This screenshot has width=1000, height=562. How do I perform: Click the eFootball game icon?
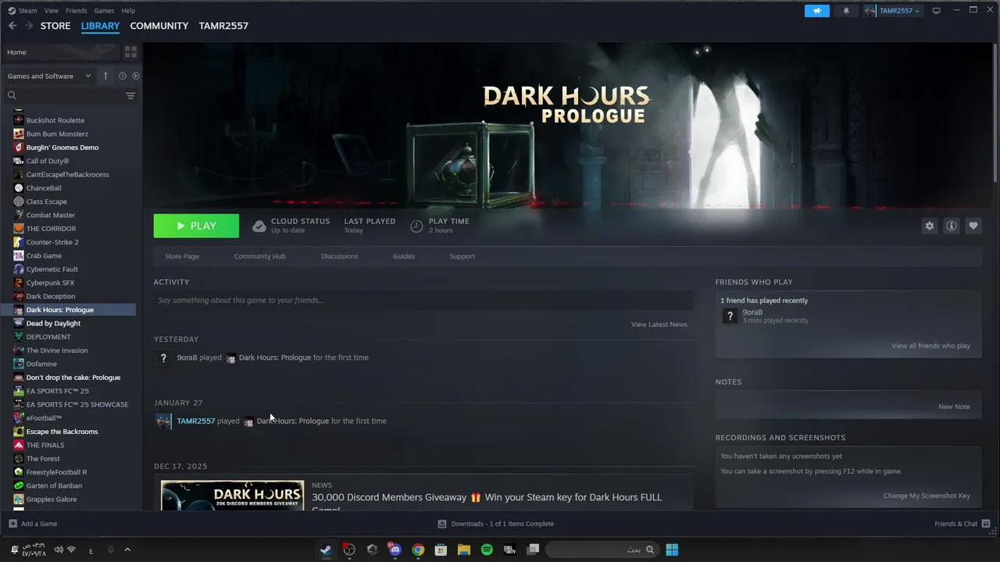tap(19, 418)
